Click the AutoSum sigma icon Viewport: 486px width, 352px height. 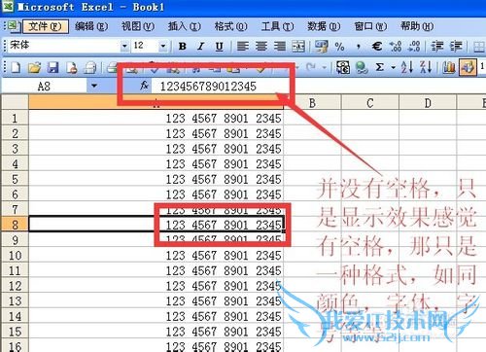pyautogui.click(x=380, y=67)
